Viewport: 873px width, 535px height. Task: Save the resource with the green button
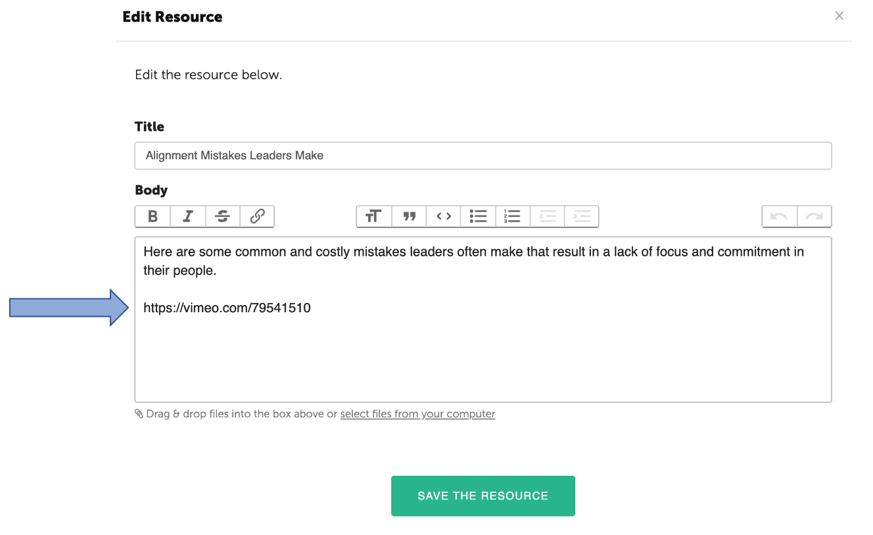(483, 496)
